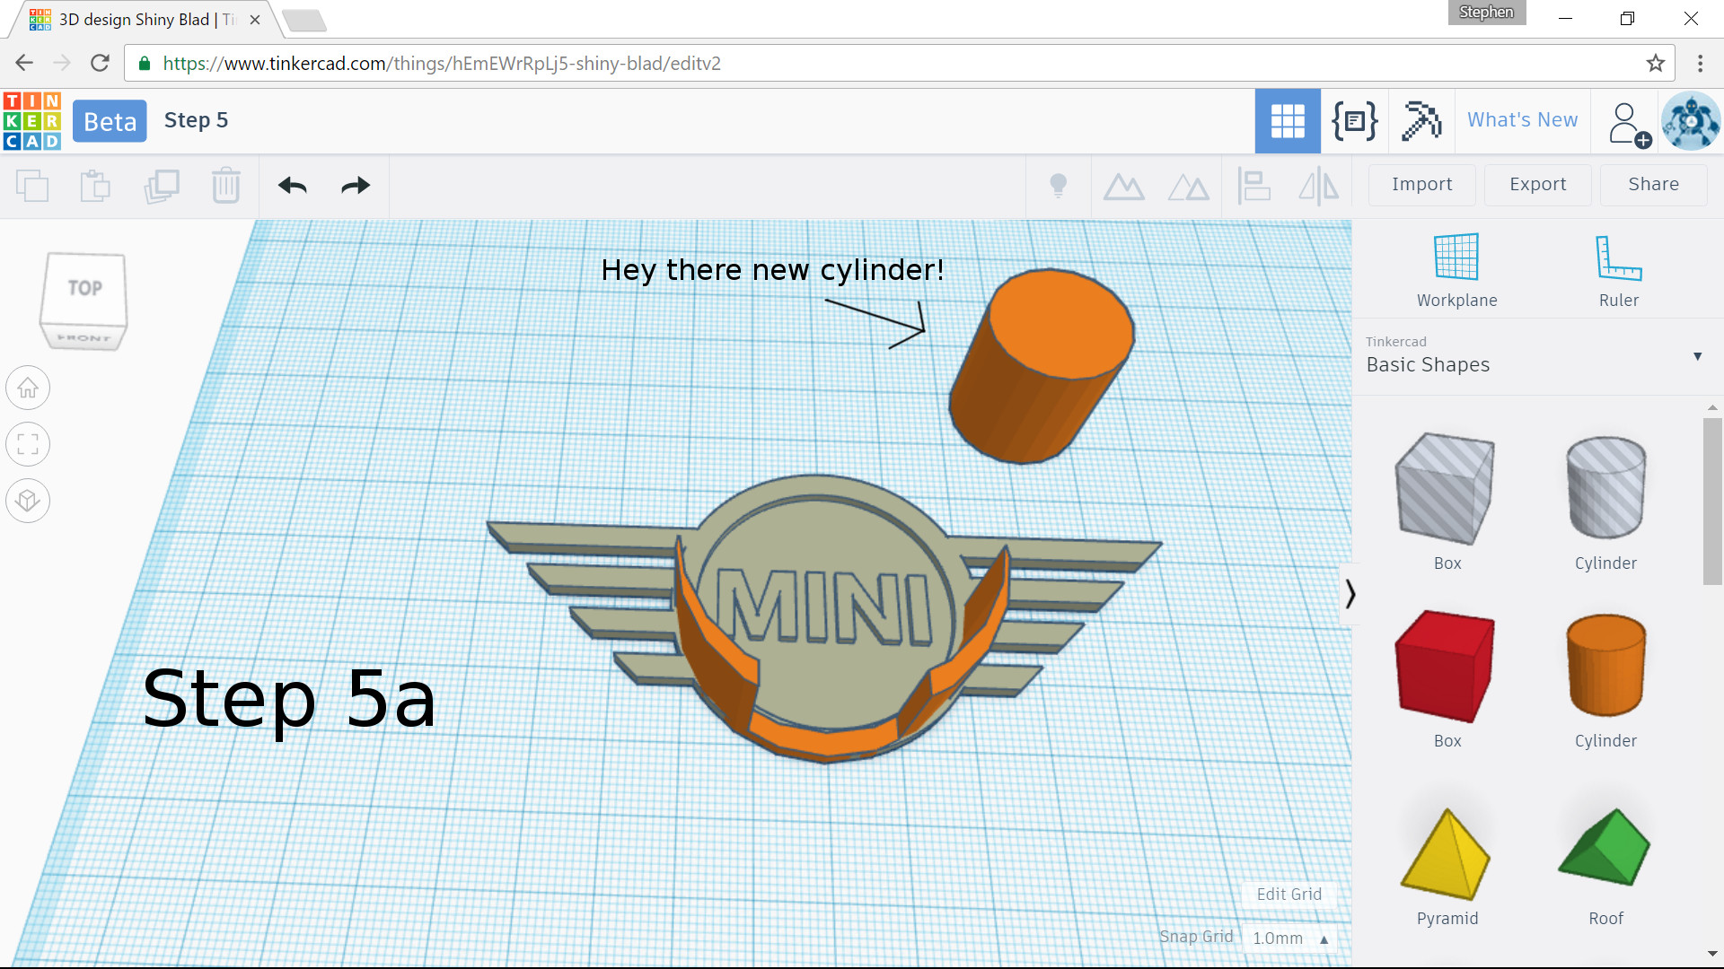Viewport: 1724px width, 969px height.
Task: Click the Ungroup shapes icon
Action: [1188, 187]
